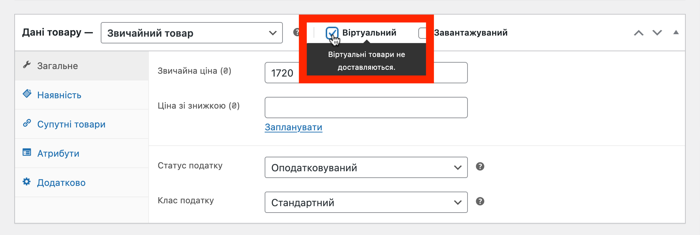Click the Звичайна ціна (₴) label
This screenshot has width=700, height=235.
pyautogui.click(x=194, y=71)
